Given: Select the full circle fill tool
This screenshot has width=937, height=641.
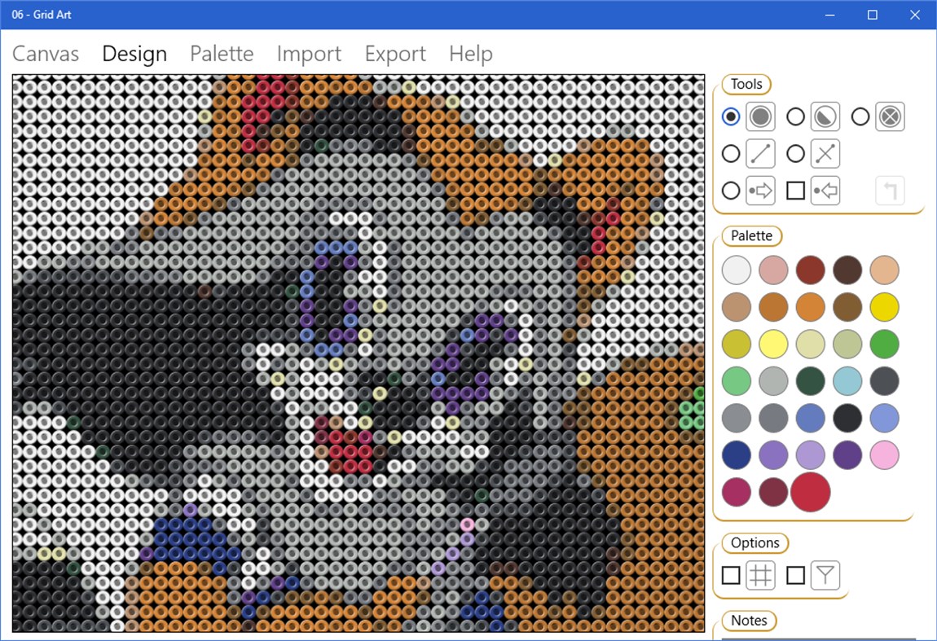Looking at the screenshot, I should click(760, 116).
